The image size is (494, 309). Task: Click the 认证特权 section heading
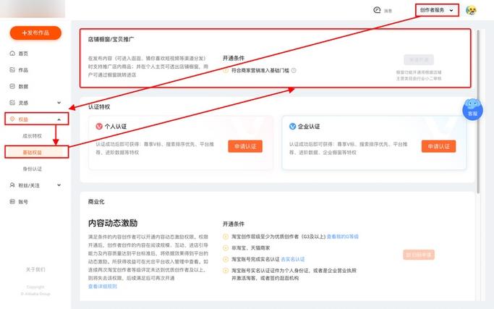pyautogui.click(x=99, y=107)
